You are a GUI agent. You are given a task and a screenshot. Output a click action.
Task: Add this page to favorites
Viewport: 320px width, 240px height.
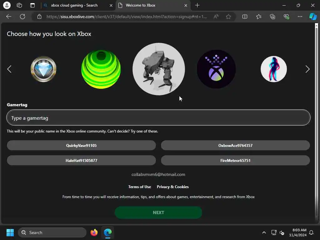228,17
